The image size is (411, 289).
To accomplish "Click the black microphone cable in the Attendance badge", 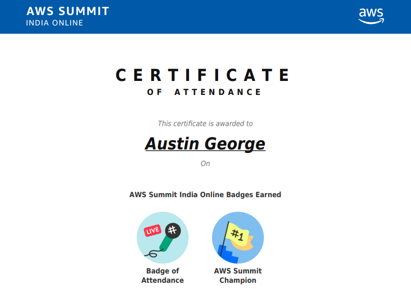I will point(153,253).
